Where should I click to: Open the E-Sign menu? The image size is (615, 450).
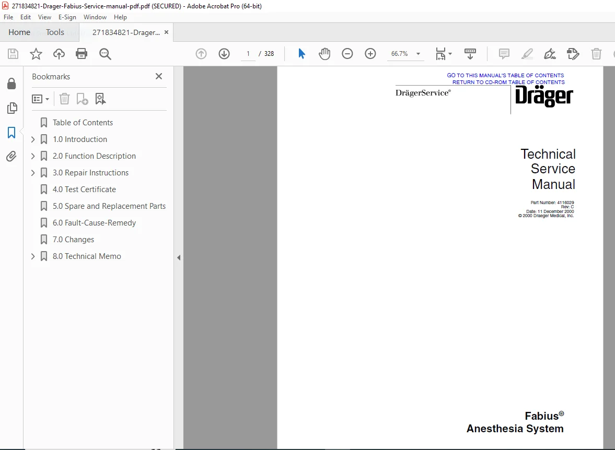point(67,17)
